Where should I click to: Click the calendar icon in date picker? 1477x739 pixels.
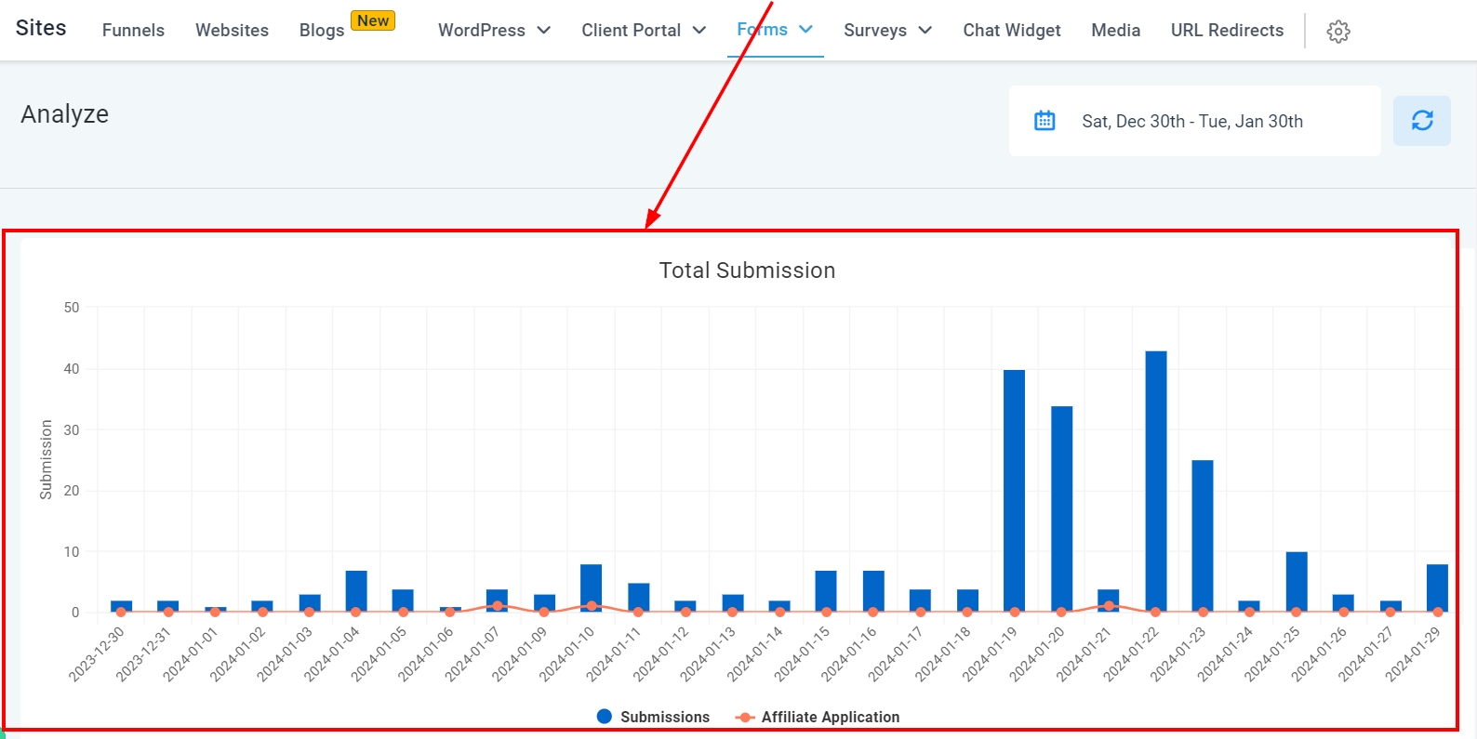(1045, 121)
